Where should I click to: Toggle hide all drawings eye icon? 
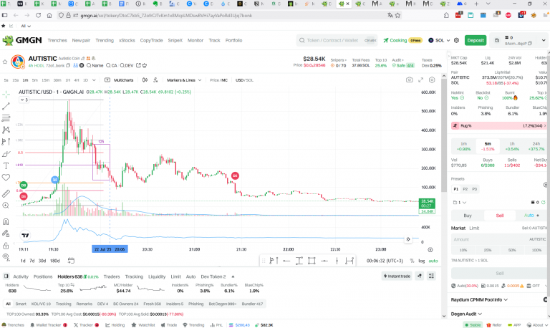pyautogui.click(x=6, y=257)
